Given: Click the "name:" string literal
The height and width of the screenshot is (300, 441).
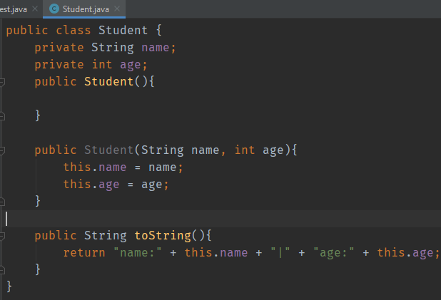Looking at the screenshot, I should (138, 252).
